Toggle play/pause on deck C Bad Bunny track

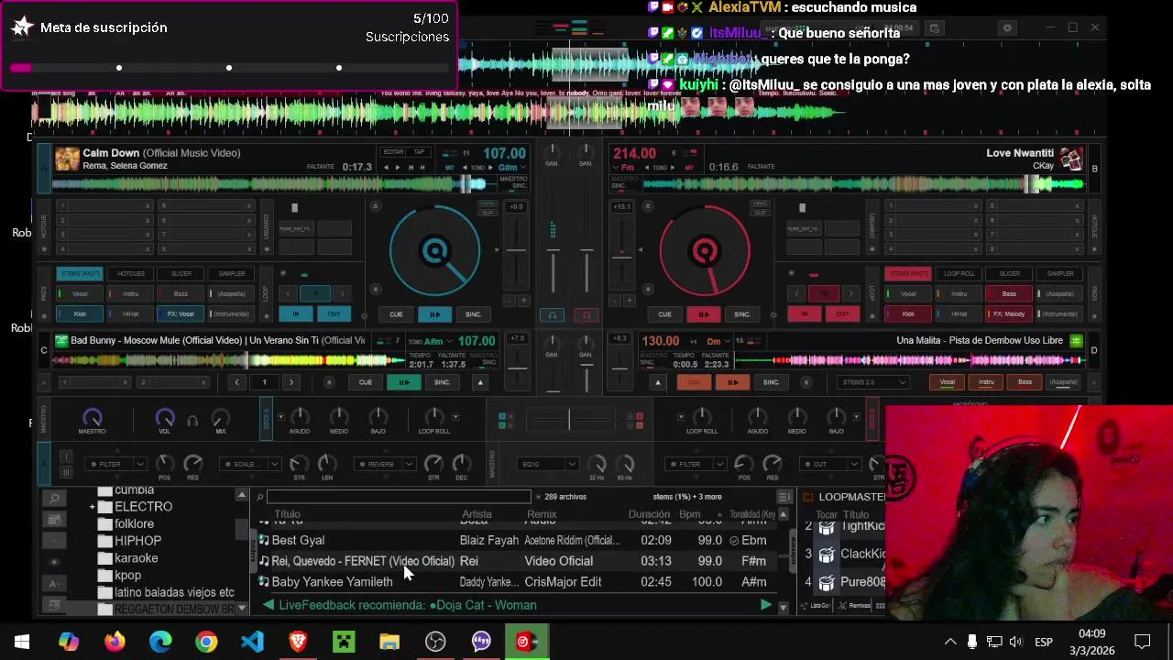[x=403, y=382]
